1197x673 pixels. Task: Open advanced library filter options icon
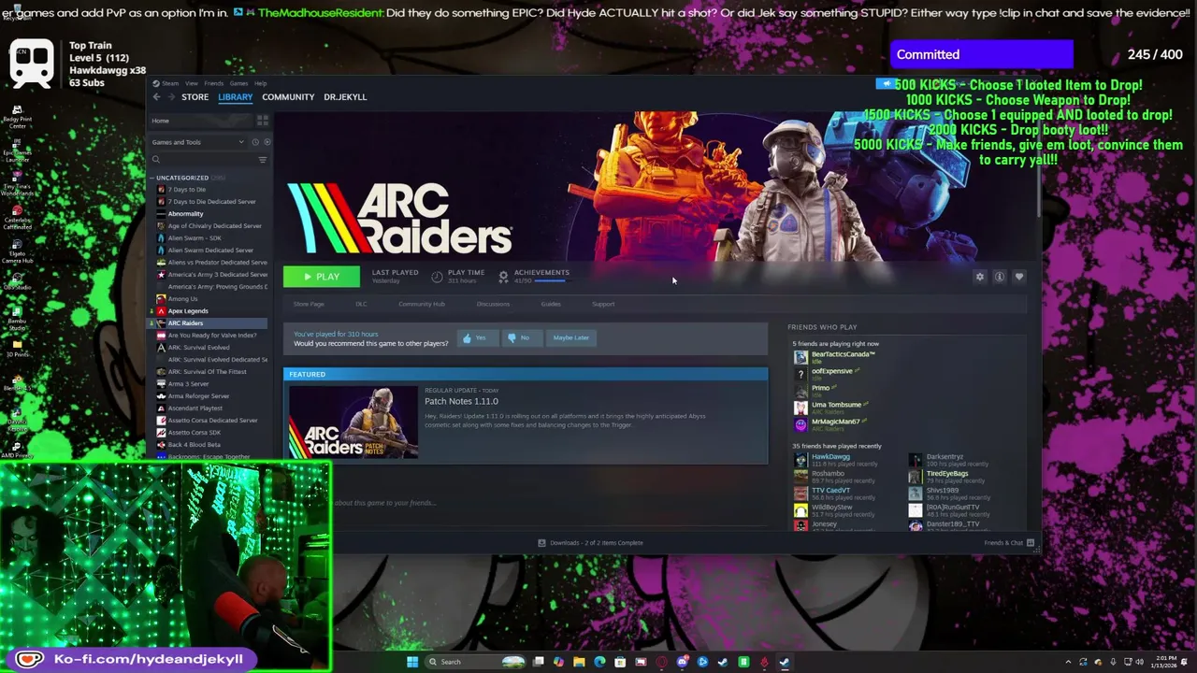point(263,160)
